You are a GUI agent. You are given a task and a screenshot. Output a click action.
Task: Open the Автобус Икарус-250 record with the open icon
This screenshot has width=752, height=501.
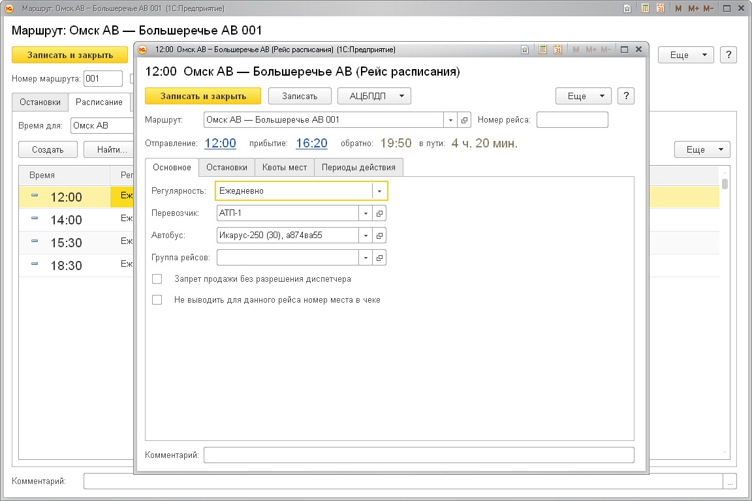pyautogui.click(x=379, y=235)
